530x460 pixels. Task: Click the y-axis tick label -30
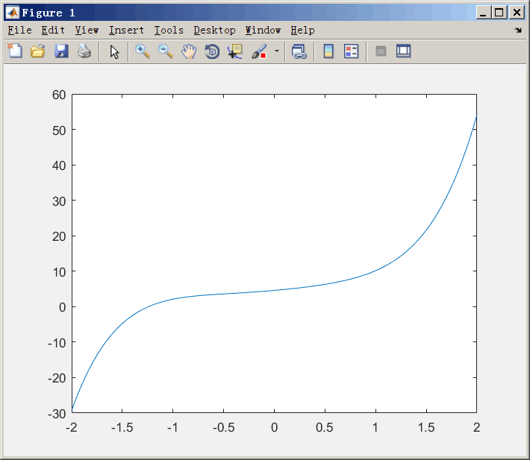(57, 414)
